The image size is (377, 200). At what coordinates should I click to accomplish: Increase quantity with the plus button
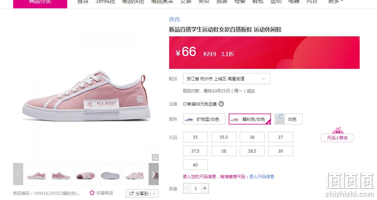pyautogui.click(x=204, y=188)
